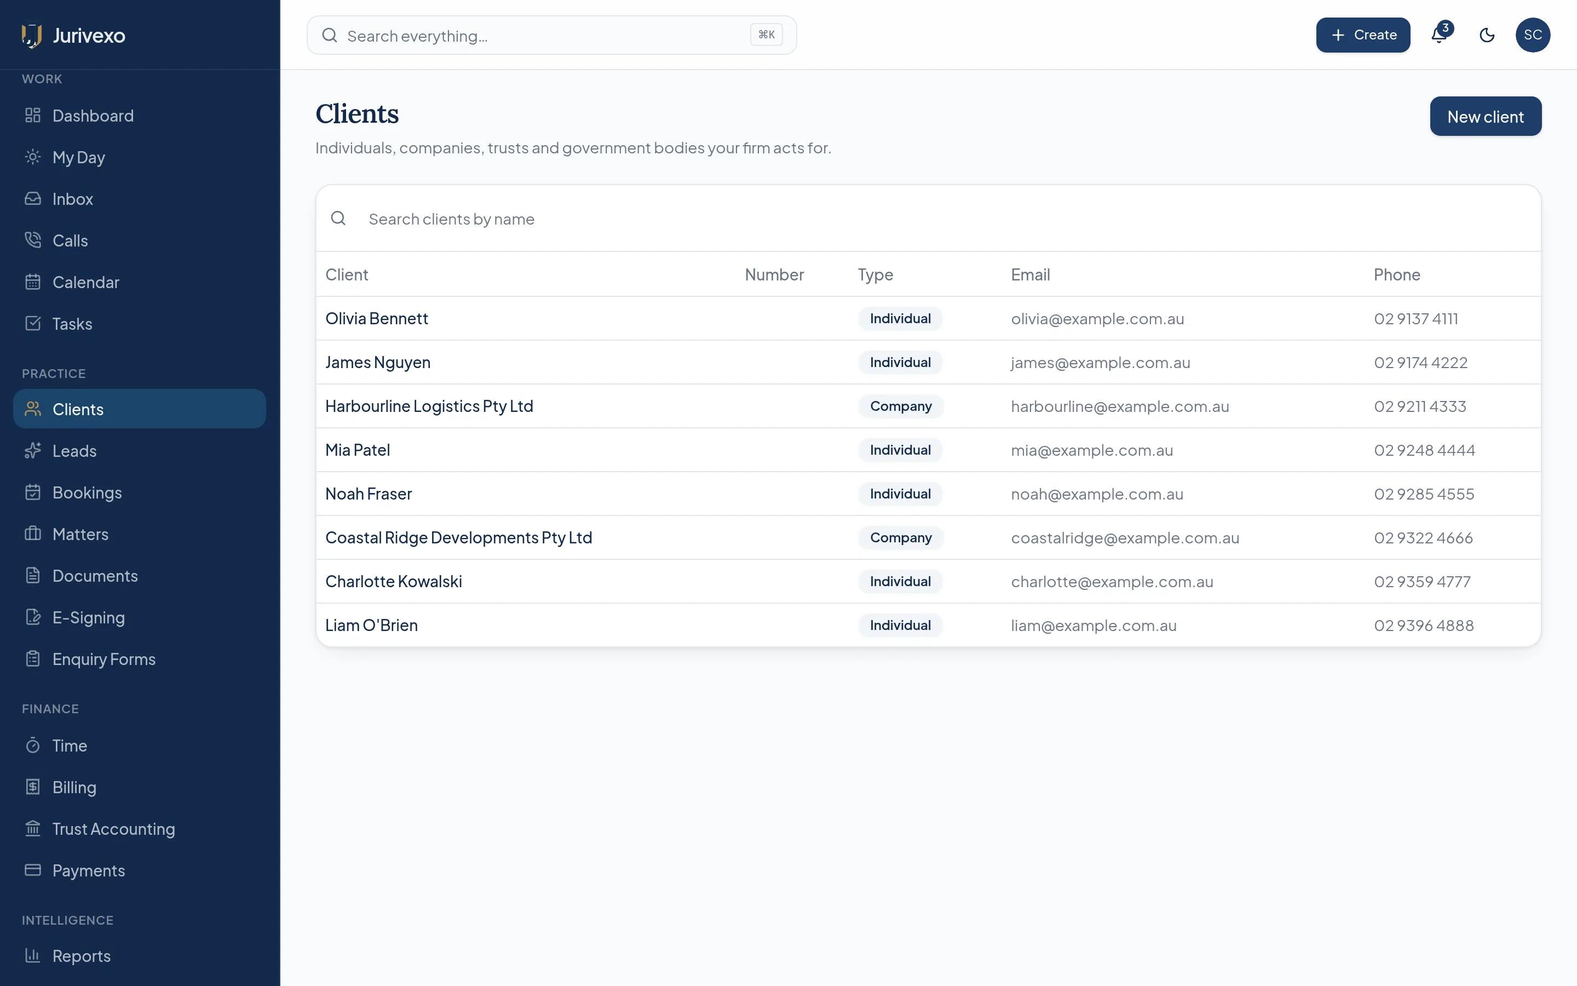Click Liam O'Brien phone 02 9396 4888

tap(1423, 626)
